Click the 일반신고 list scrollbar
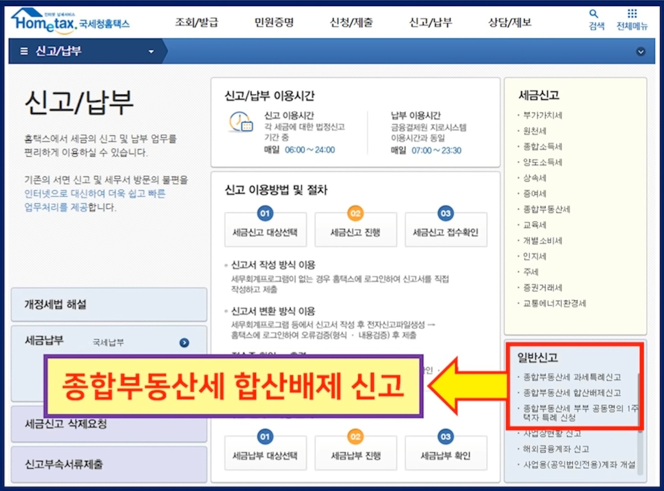The width and height of the screenshot is (664, 491). coord(641,423)
